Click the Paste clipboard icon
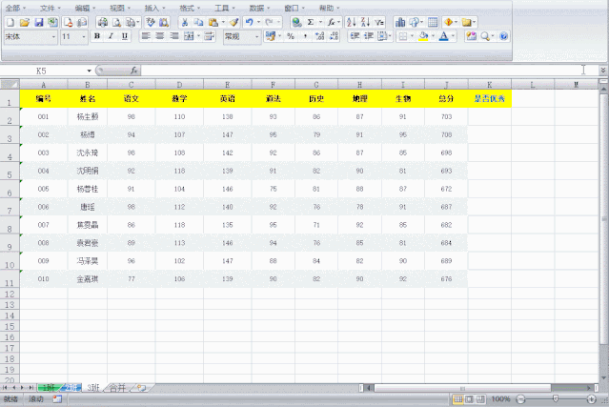Screen dimensions: 609x407 click(213, 23)
